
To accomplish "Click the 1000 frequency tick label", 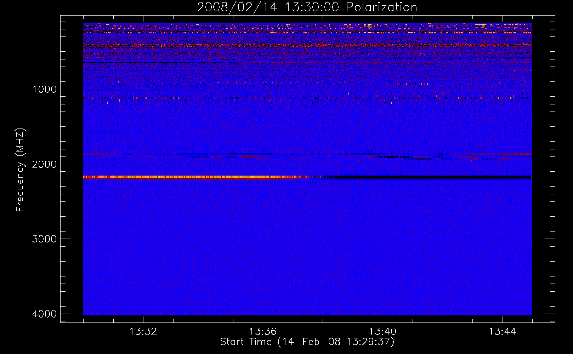I will 44,89.
